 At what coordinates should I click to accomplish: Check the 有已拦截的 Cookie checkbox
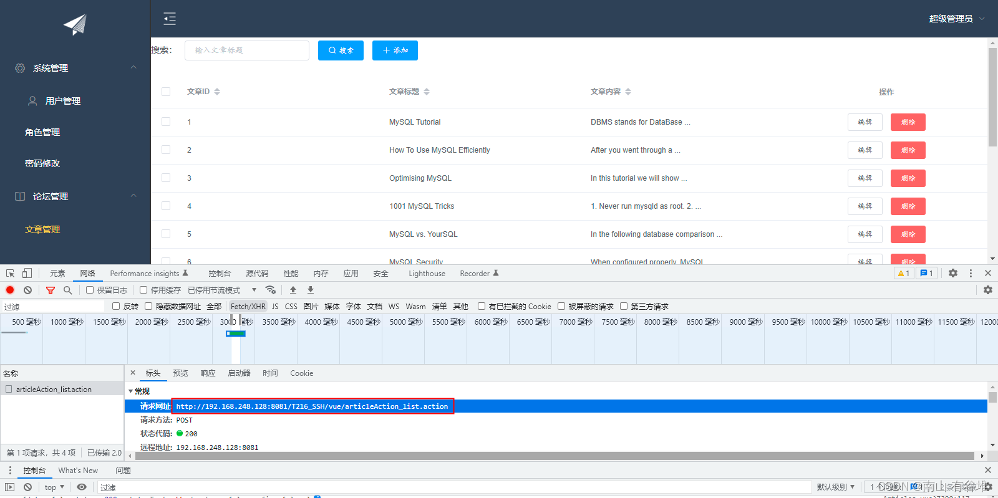[482, 306]
